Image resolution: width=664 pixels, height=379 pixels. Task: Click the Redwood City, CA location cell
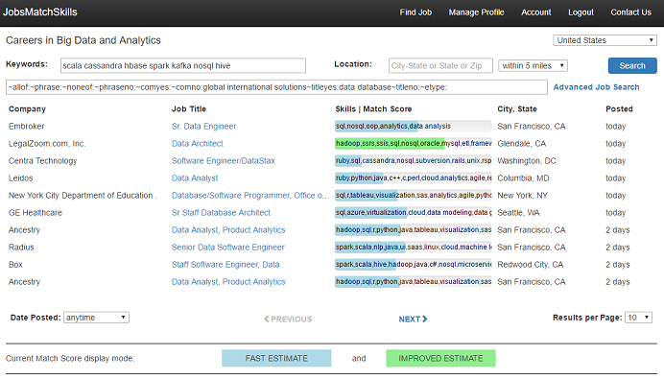(531, 265)
